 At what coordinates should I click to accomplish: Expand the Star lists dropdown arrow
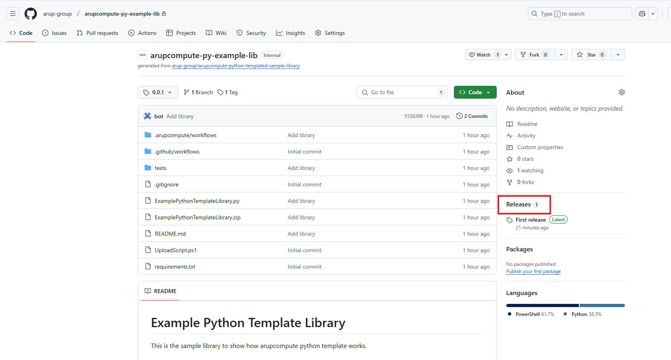coord(618,55)
